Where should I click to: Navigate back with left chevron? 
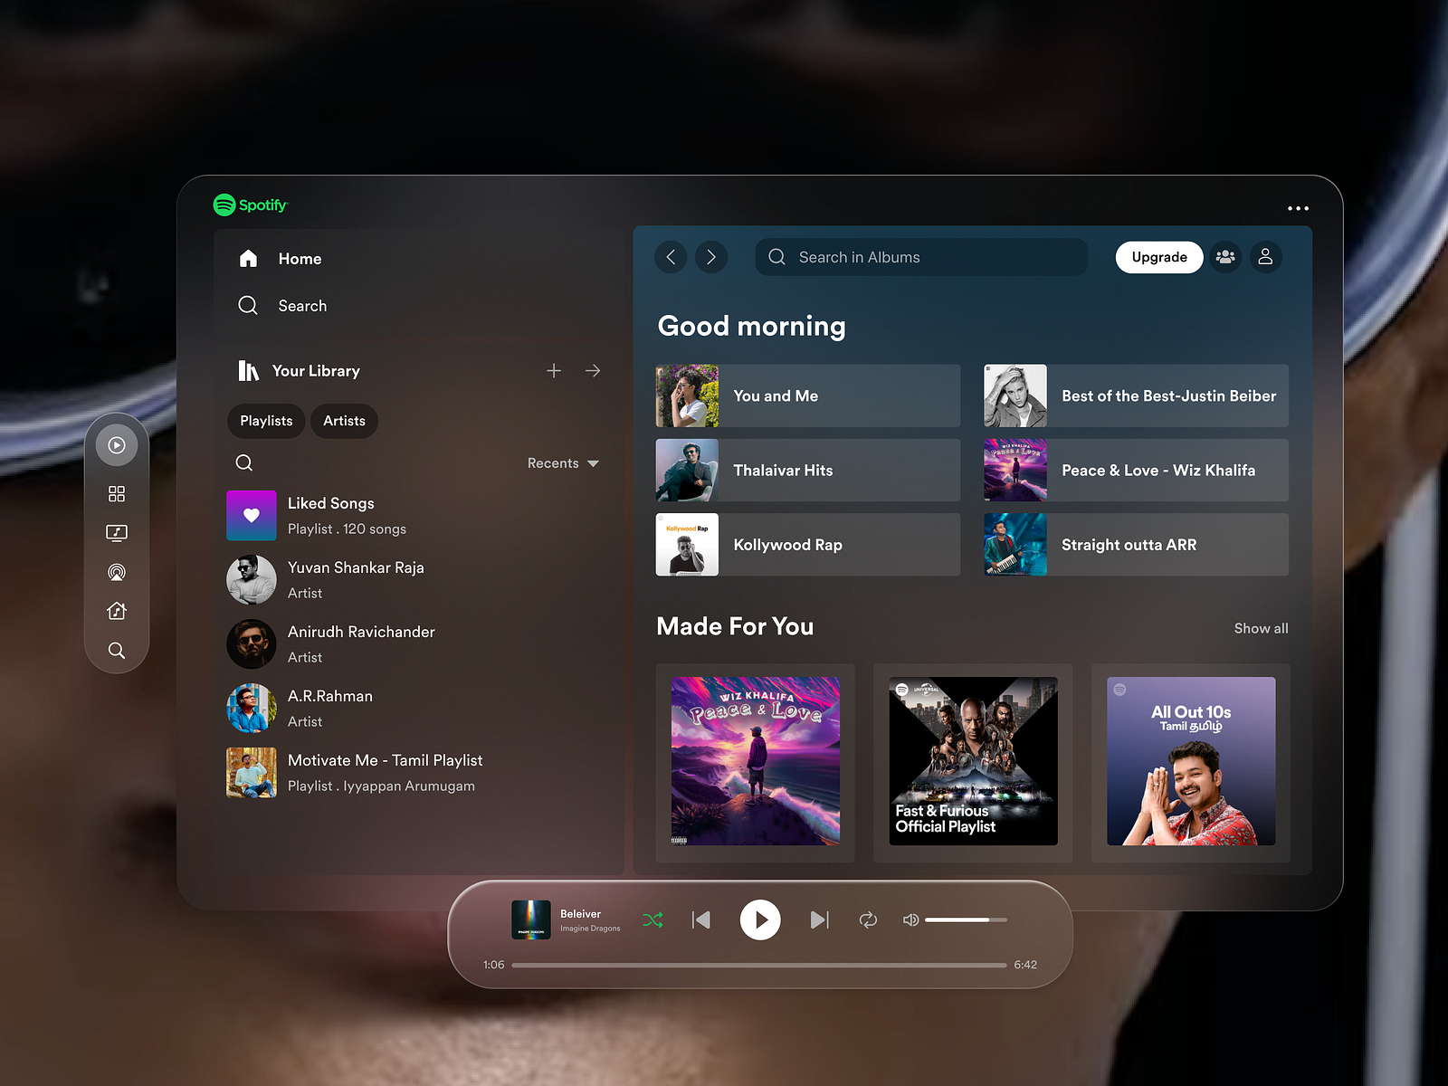click(x=671, y=257)
